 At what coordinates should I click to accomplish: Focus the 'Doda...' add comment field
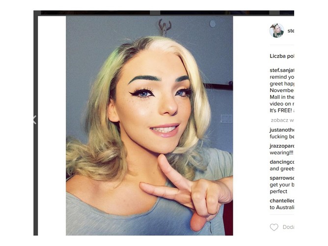coord(288,227)
